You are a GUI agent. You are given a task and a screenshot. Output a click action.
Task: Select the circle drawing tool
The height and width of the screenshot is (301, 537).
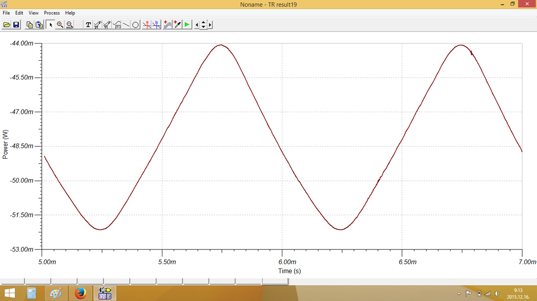coord(136,25)
